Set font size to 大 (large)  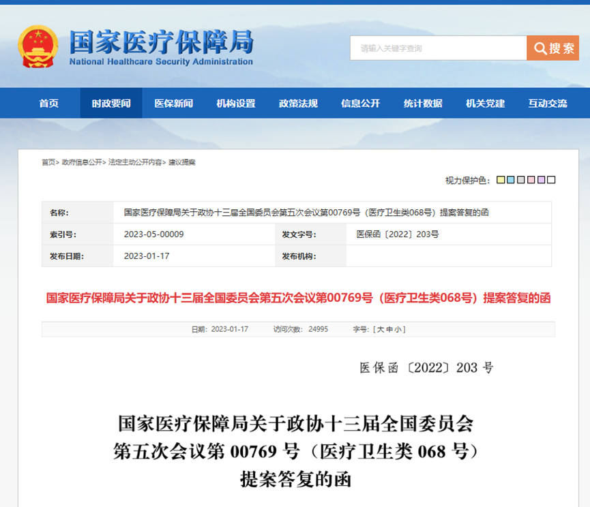pos(381,330)
